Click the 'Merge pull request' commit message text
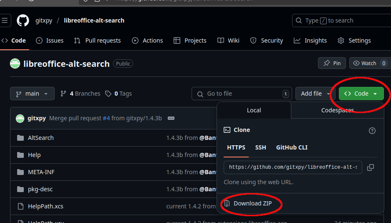 75,118
